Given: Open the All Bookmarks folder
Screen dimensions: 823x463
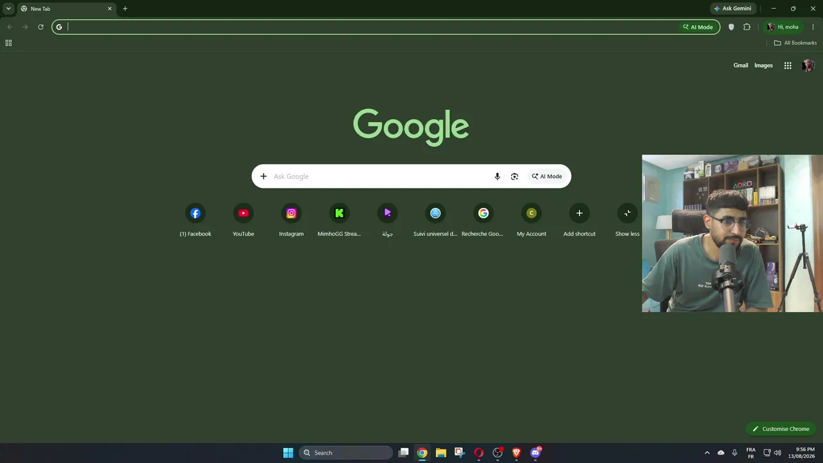Looking at the screenshot, I should click(x=795, y=43).
